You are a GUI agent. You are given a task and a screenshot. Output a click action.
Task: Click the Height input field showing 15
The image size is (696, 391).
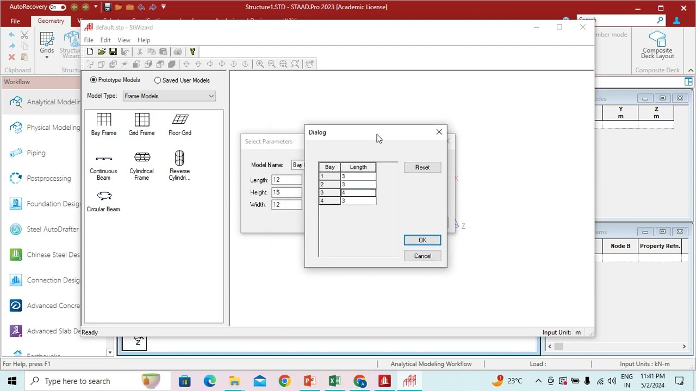287,192
